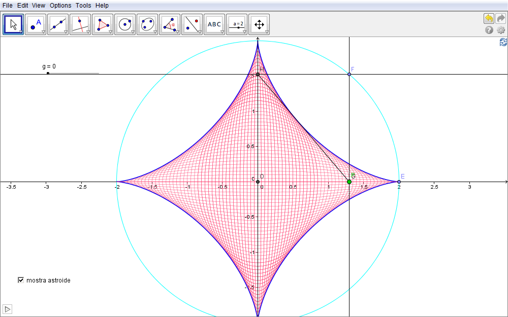
Task: Select the Angle measurement tool
Action: pos(170,24)
